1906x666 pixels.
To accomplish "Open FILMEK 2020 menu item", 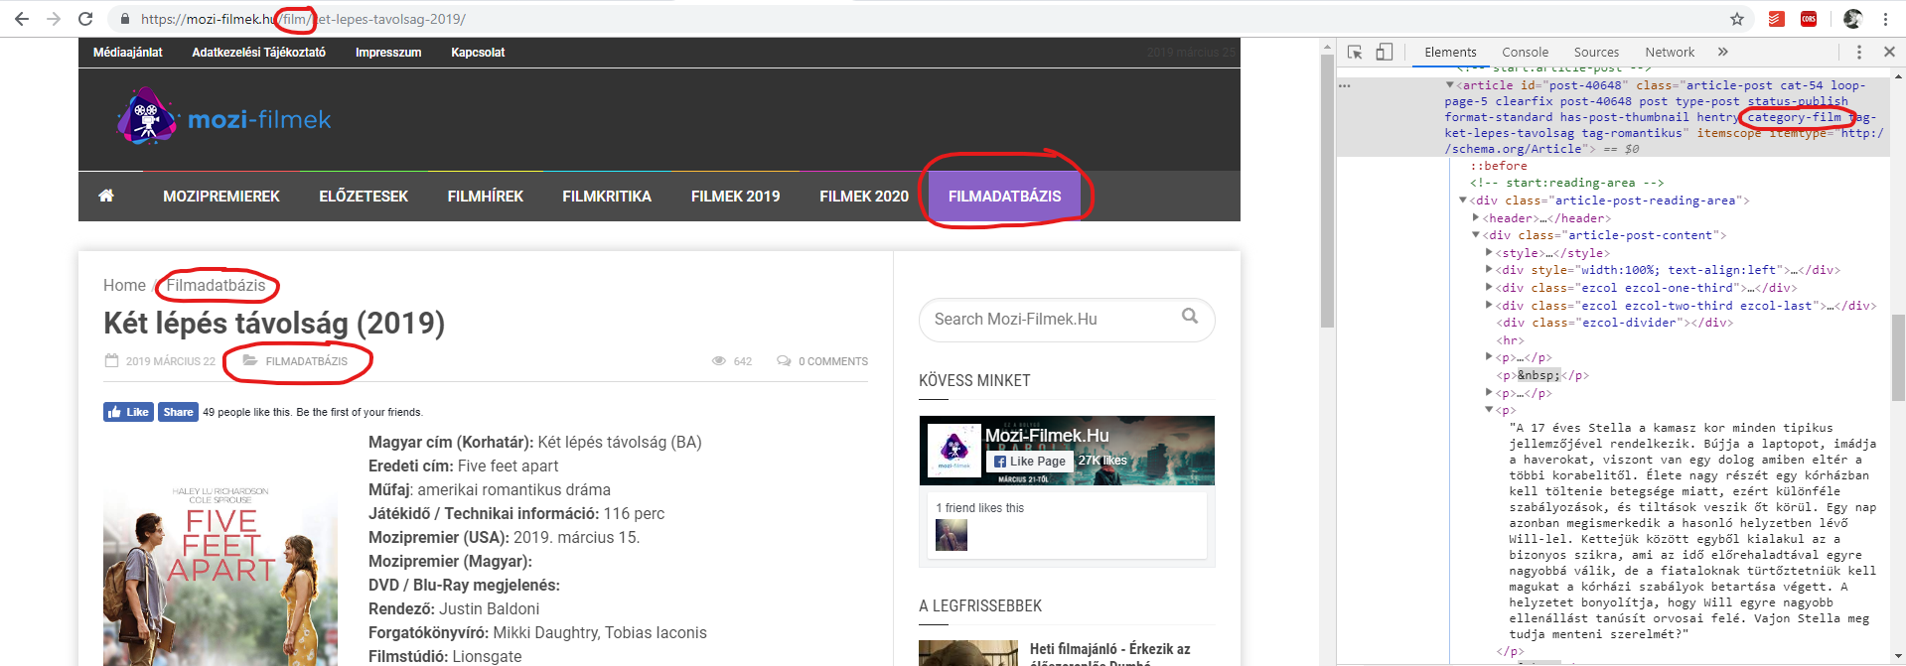I will (x=864, y=197).
